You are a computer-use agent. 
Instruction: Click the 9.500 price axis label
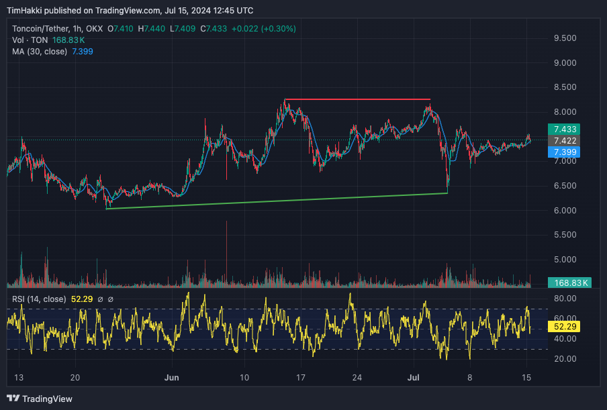[565, 38]
